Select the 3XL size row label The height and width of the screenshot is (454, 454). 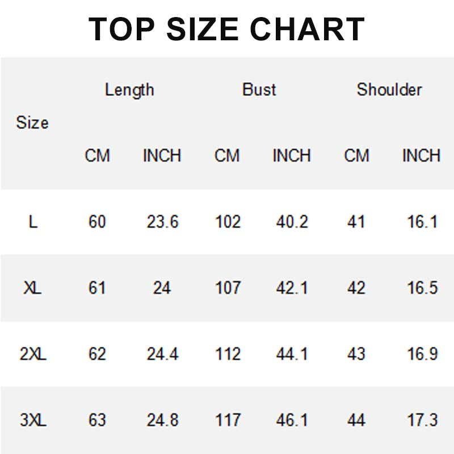(x=33, y=421)
